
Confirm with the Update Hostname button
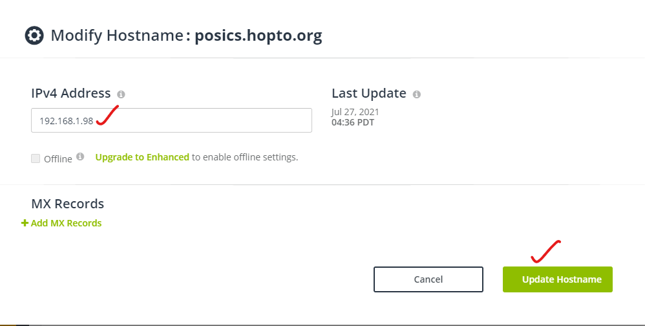(557, 279)
